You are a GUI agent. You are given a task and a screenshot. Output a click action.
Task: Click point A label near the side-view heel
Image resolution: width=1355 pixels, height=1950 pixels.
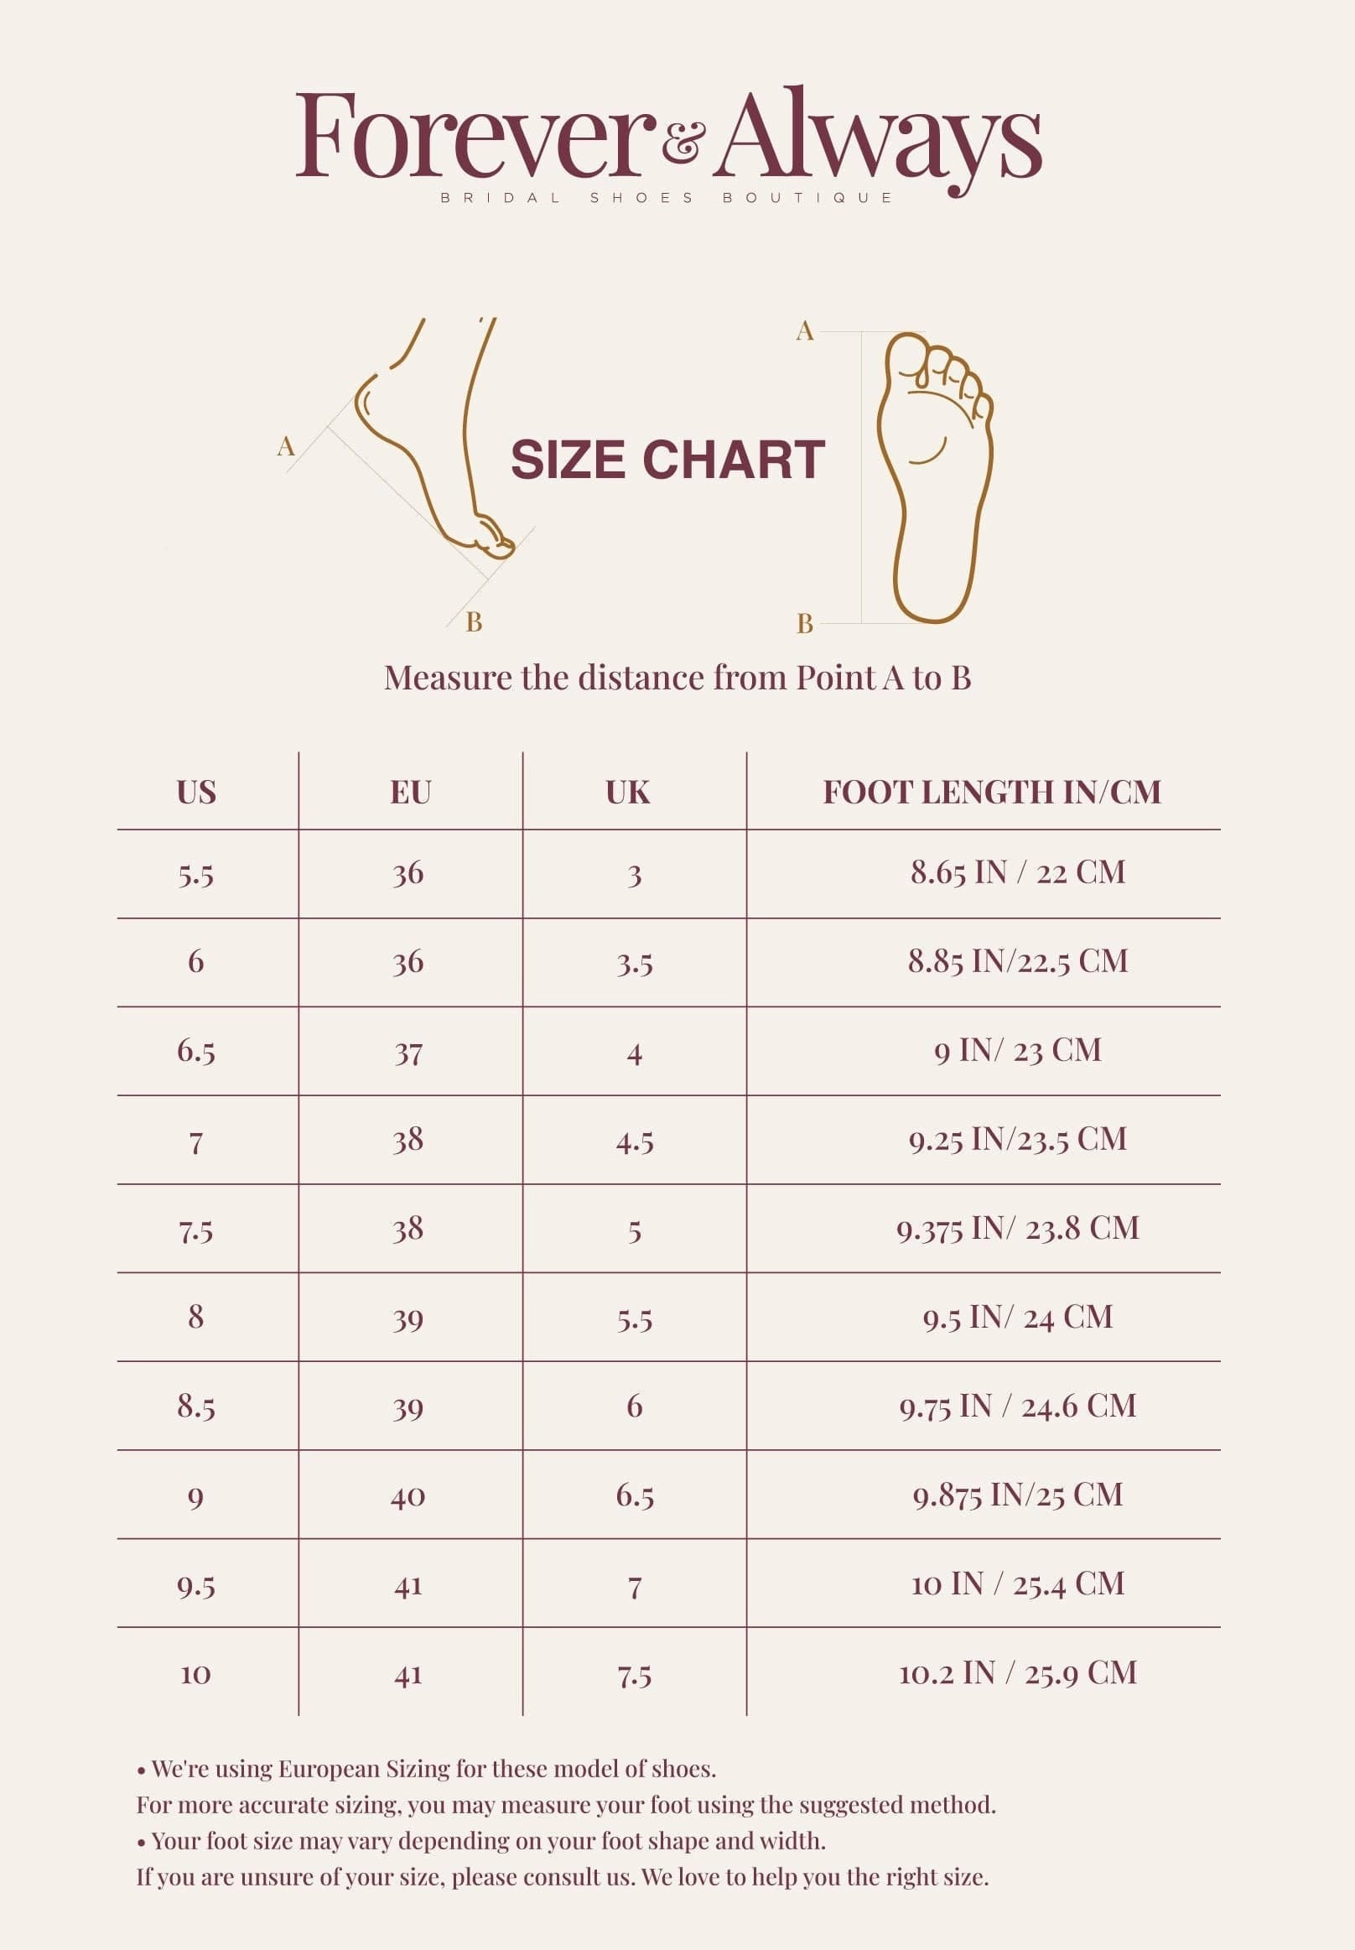(x=286, y=446)
